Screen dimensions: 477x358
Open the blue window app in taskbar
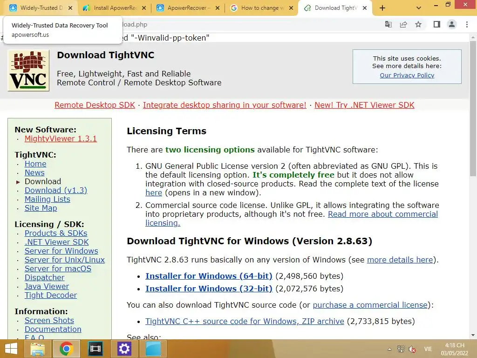[153, 349]
